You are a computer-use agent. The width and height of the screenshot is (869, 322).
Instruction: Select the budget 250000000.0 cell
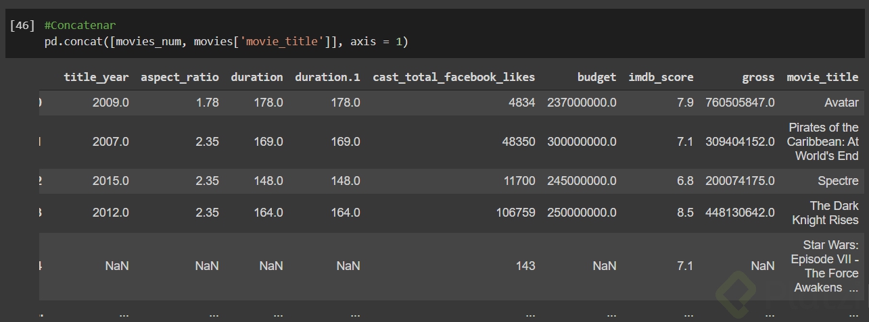point(582,213)
